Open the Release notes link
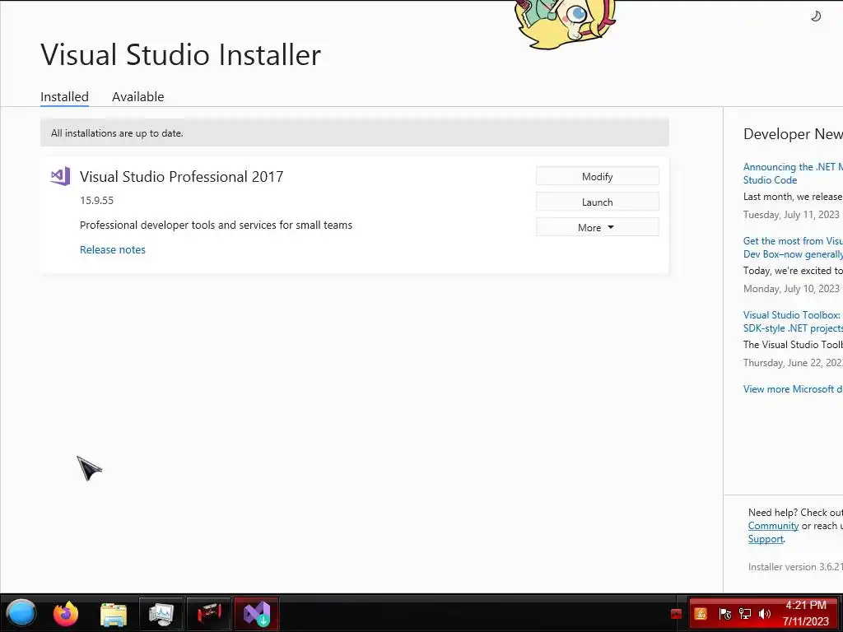This screenshot has height=632, width=843. 112,249
